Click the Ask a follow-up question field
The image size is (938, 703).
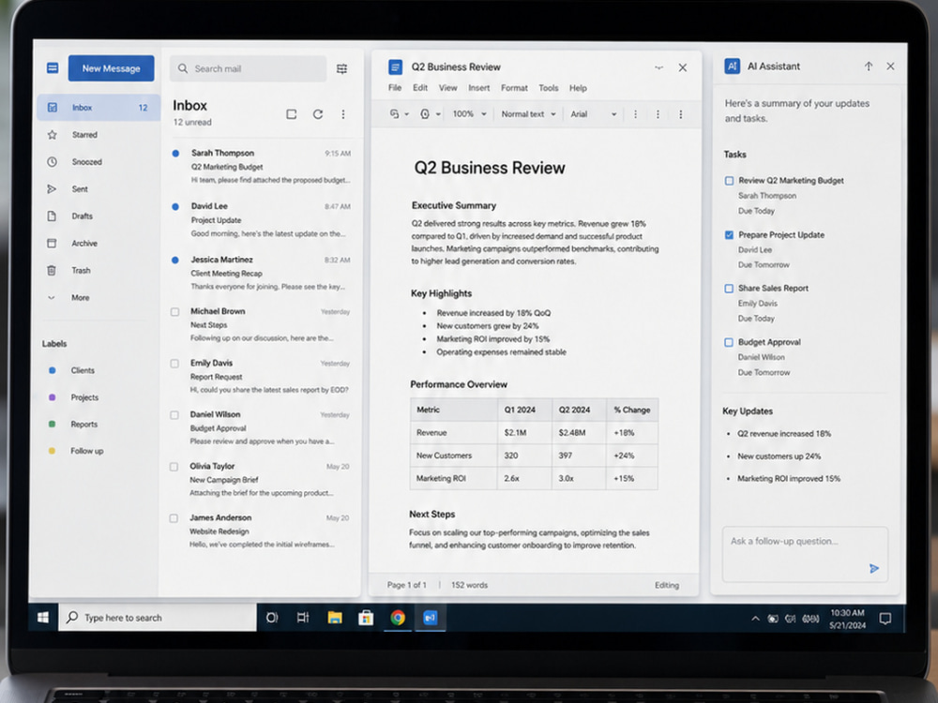tap(805, 554)
